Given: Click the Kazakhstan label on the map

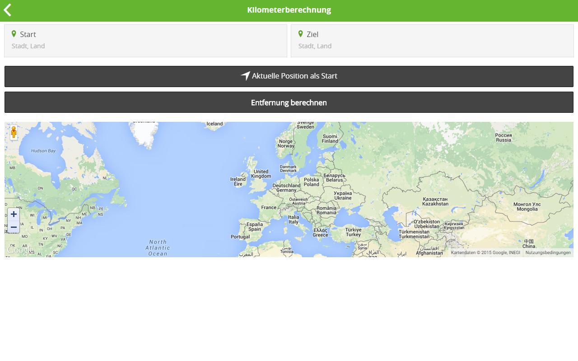Looking at the screenshot, I should pyautogui.click(x=435, y=201).
